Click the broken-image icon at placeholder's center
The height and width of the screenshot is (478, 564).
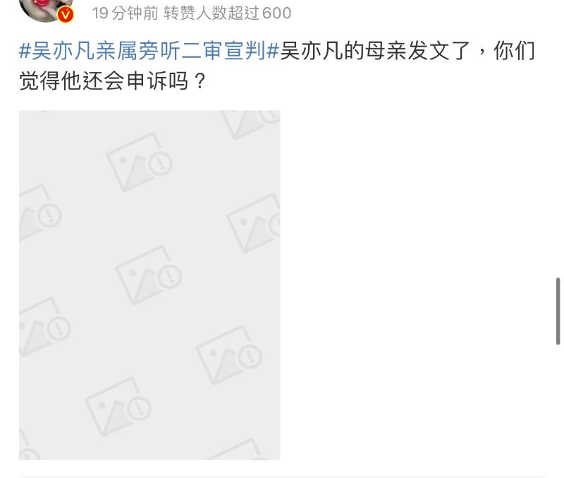pyautogui.click(x=149, y=275)
